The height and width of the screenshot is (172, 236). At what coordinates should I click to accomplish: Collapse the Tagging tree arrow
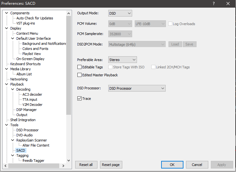tap(13, 155)
